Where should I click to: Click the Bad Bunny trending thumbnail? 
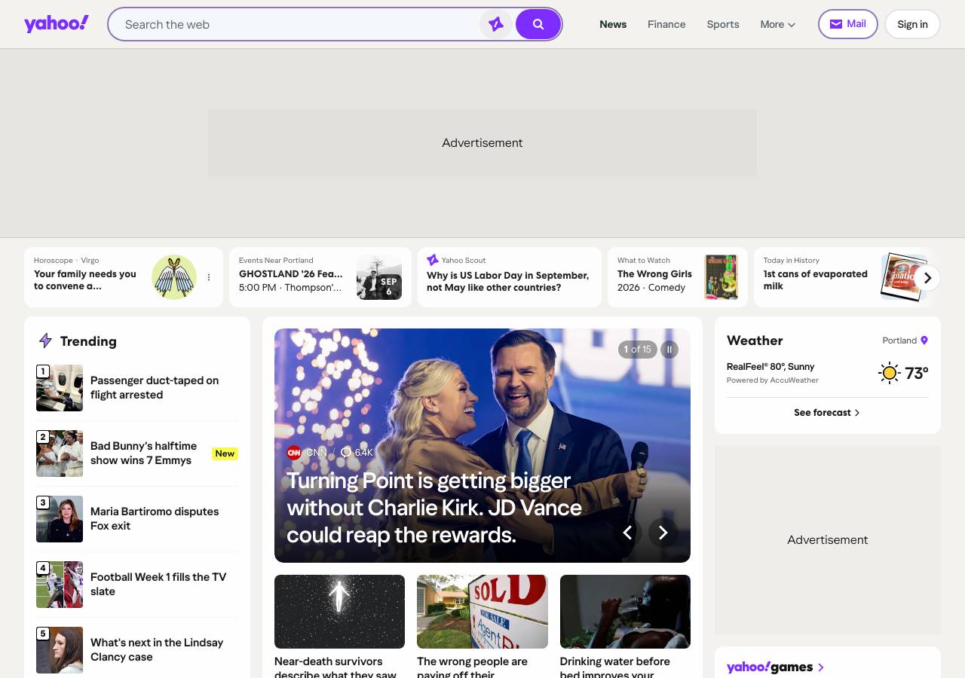pyautogui.click(x=60, y=454)
